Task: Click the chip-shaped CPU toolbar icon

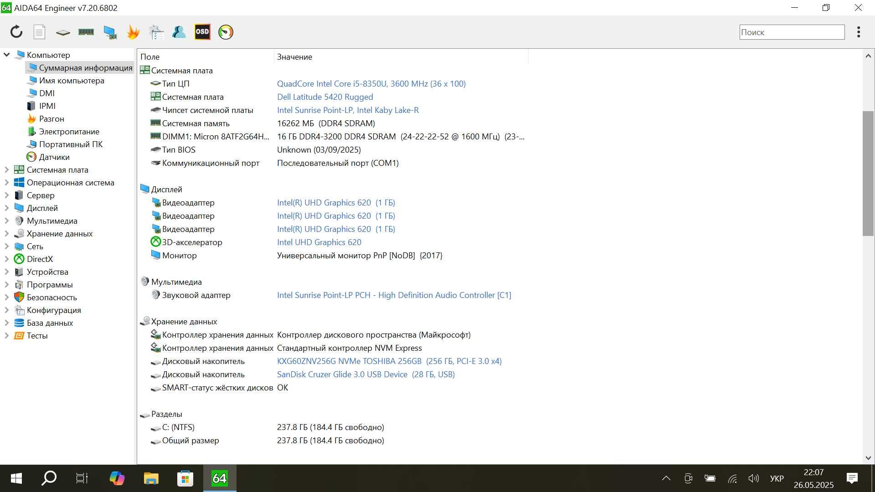Action: 63,32
